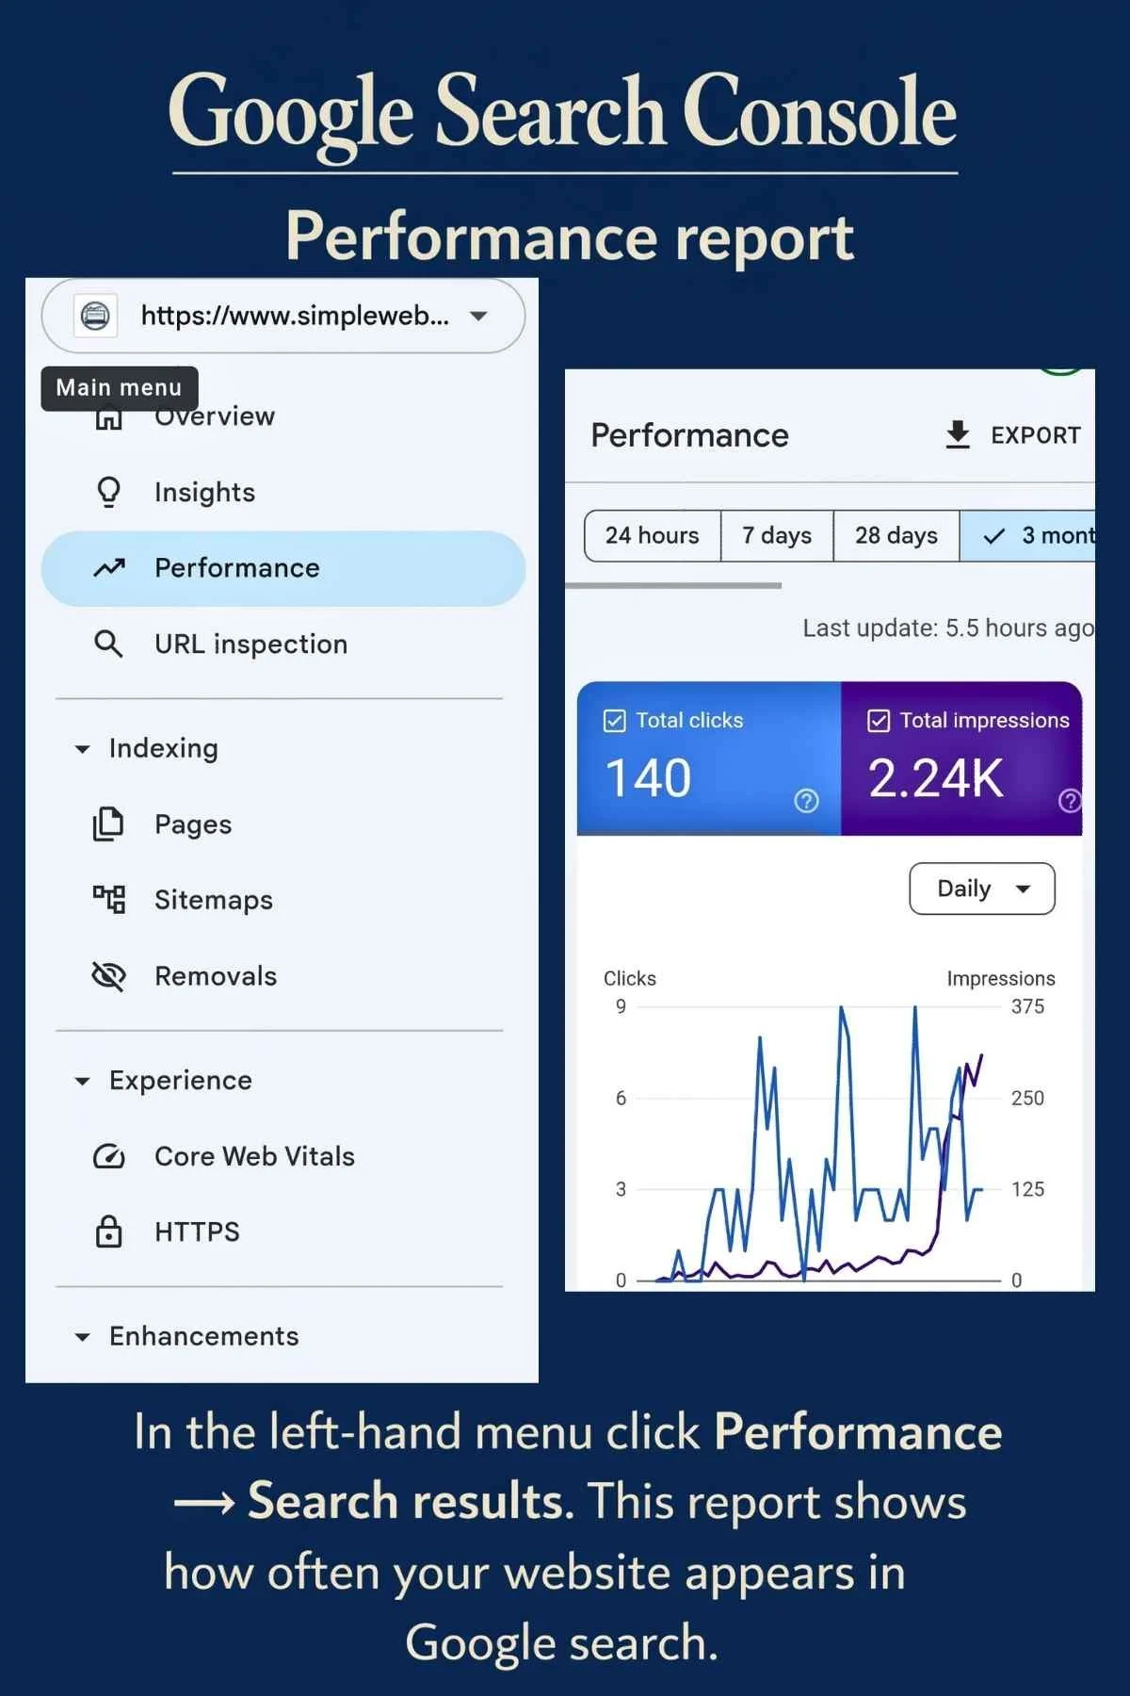The height and width of the screenshot is (1696, 1130).
Task: Click the 2.24K impressions value
Action: click(936, 778)
